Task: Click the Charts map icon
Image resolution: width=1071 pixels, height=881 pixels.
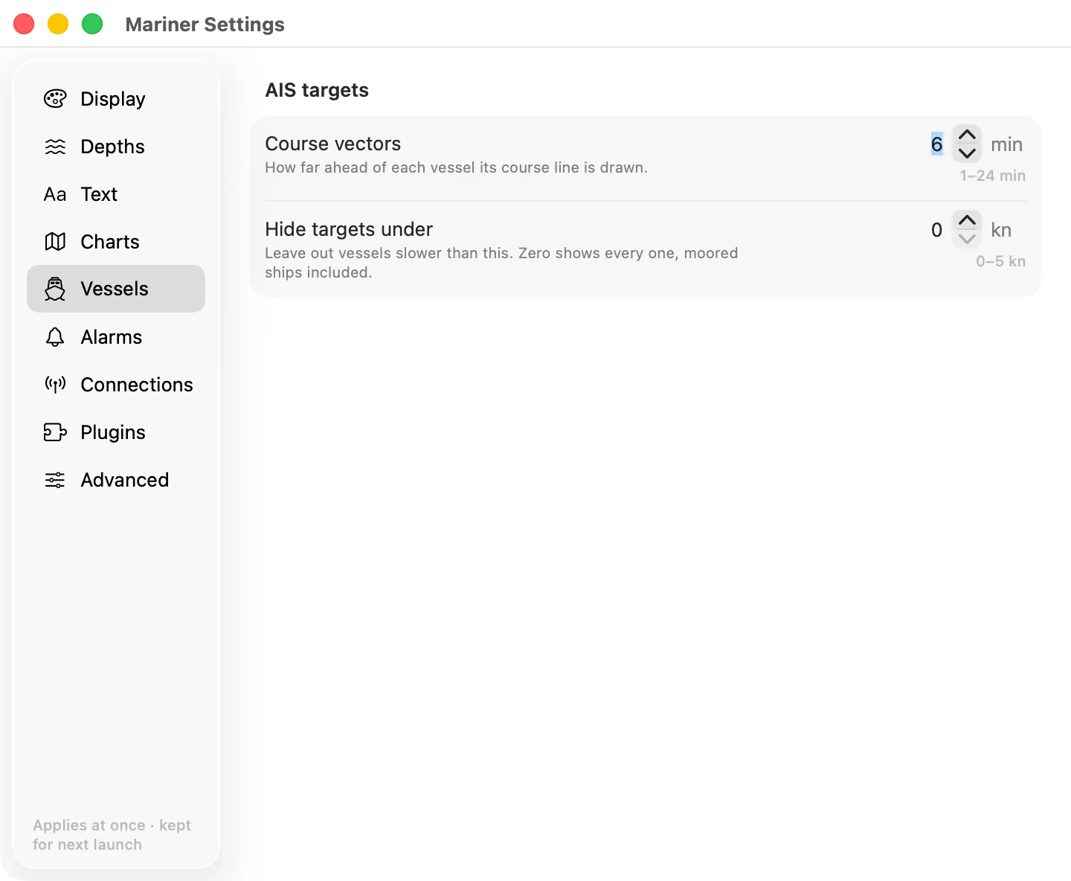Action: (55, 242)
